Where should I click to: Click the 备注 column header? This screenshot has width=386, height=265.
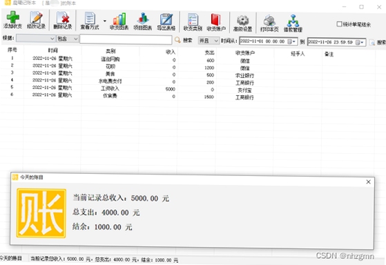pyautogui.click(x=329, y=54)
